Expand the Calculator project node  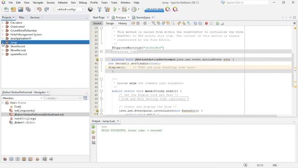(3, 23)
